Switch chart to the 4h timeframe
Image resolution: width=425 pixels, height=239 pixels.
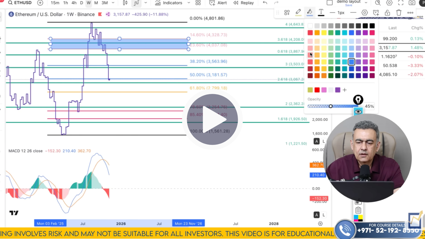click(x=74, y=3)
